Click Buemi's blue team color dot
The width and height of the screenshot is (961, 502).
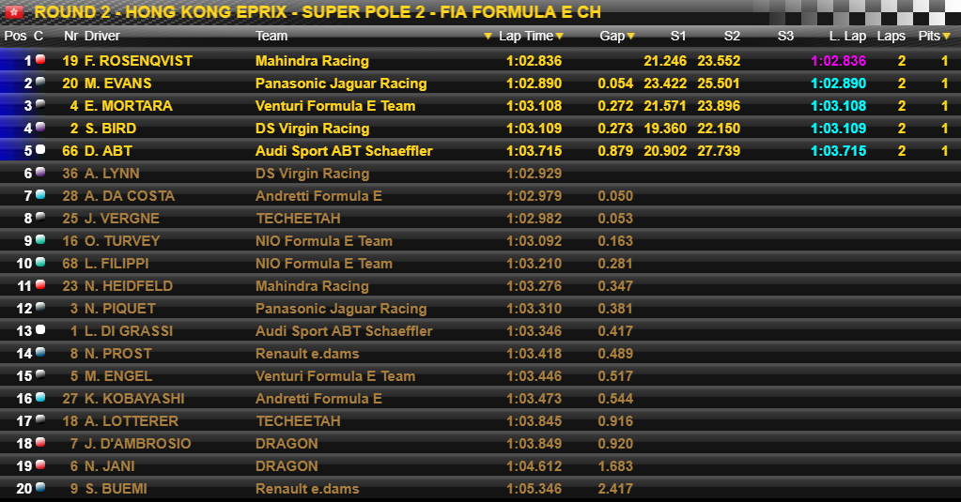coord(40,487)
